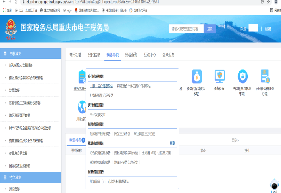
Task: Open 存款账户账号报告 link
Action: click(100, 134)
